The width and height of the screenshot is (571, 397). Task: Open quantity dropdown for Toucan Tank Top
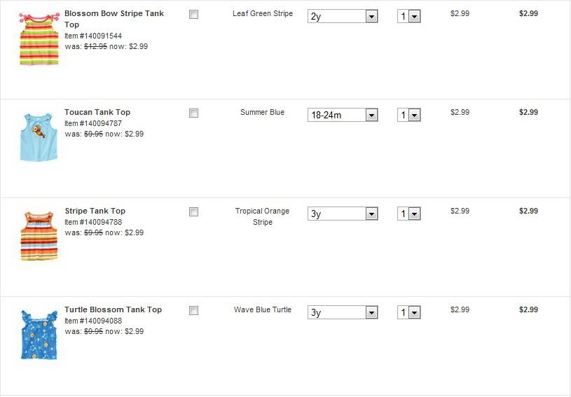[408, 115]
